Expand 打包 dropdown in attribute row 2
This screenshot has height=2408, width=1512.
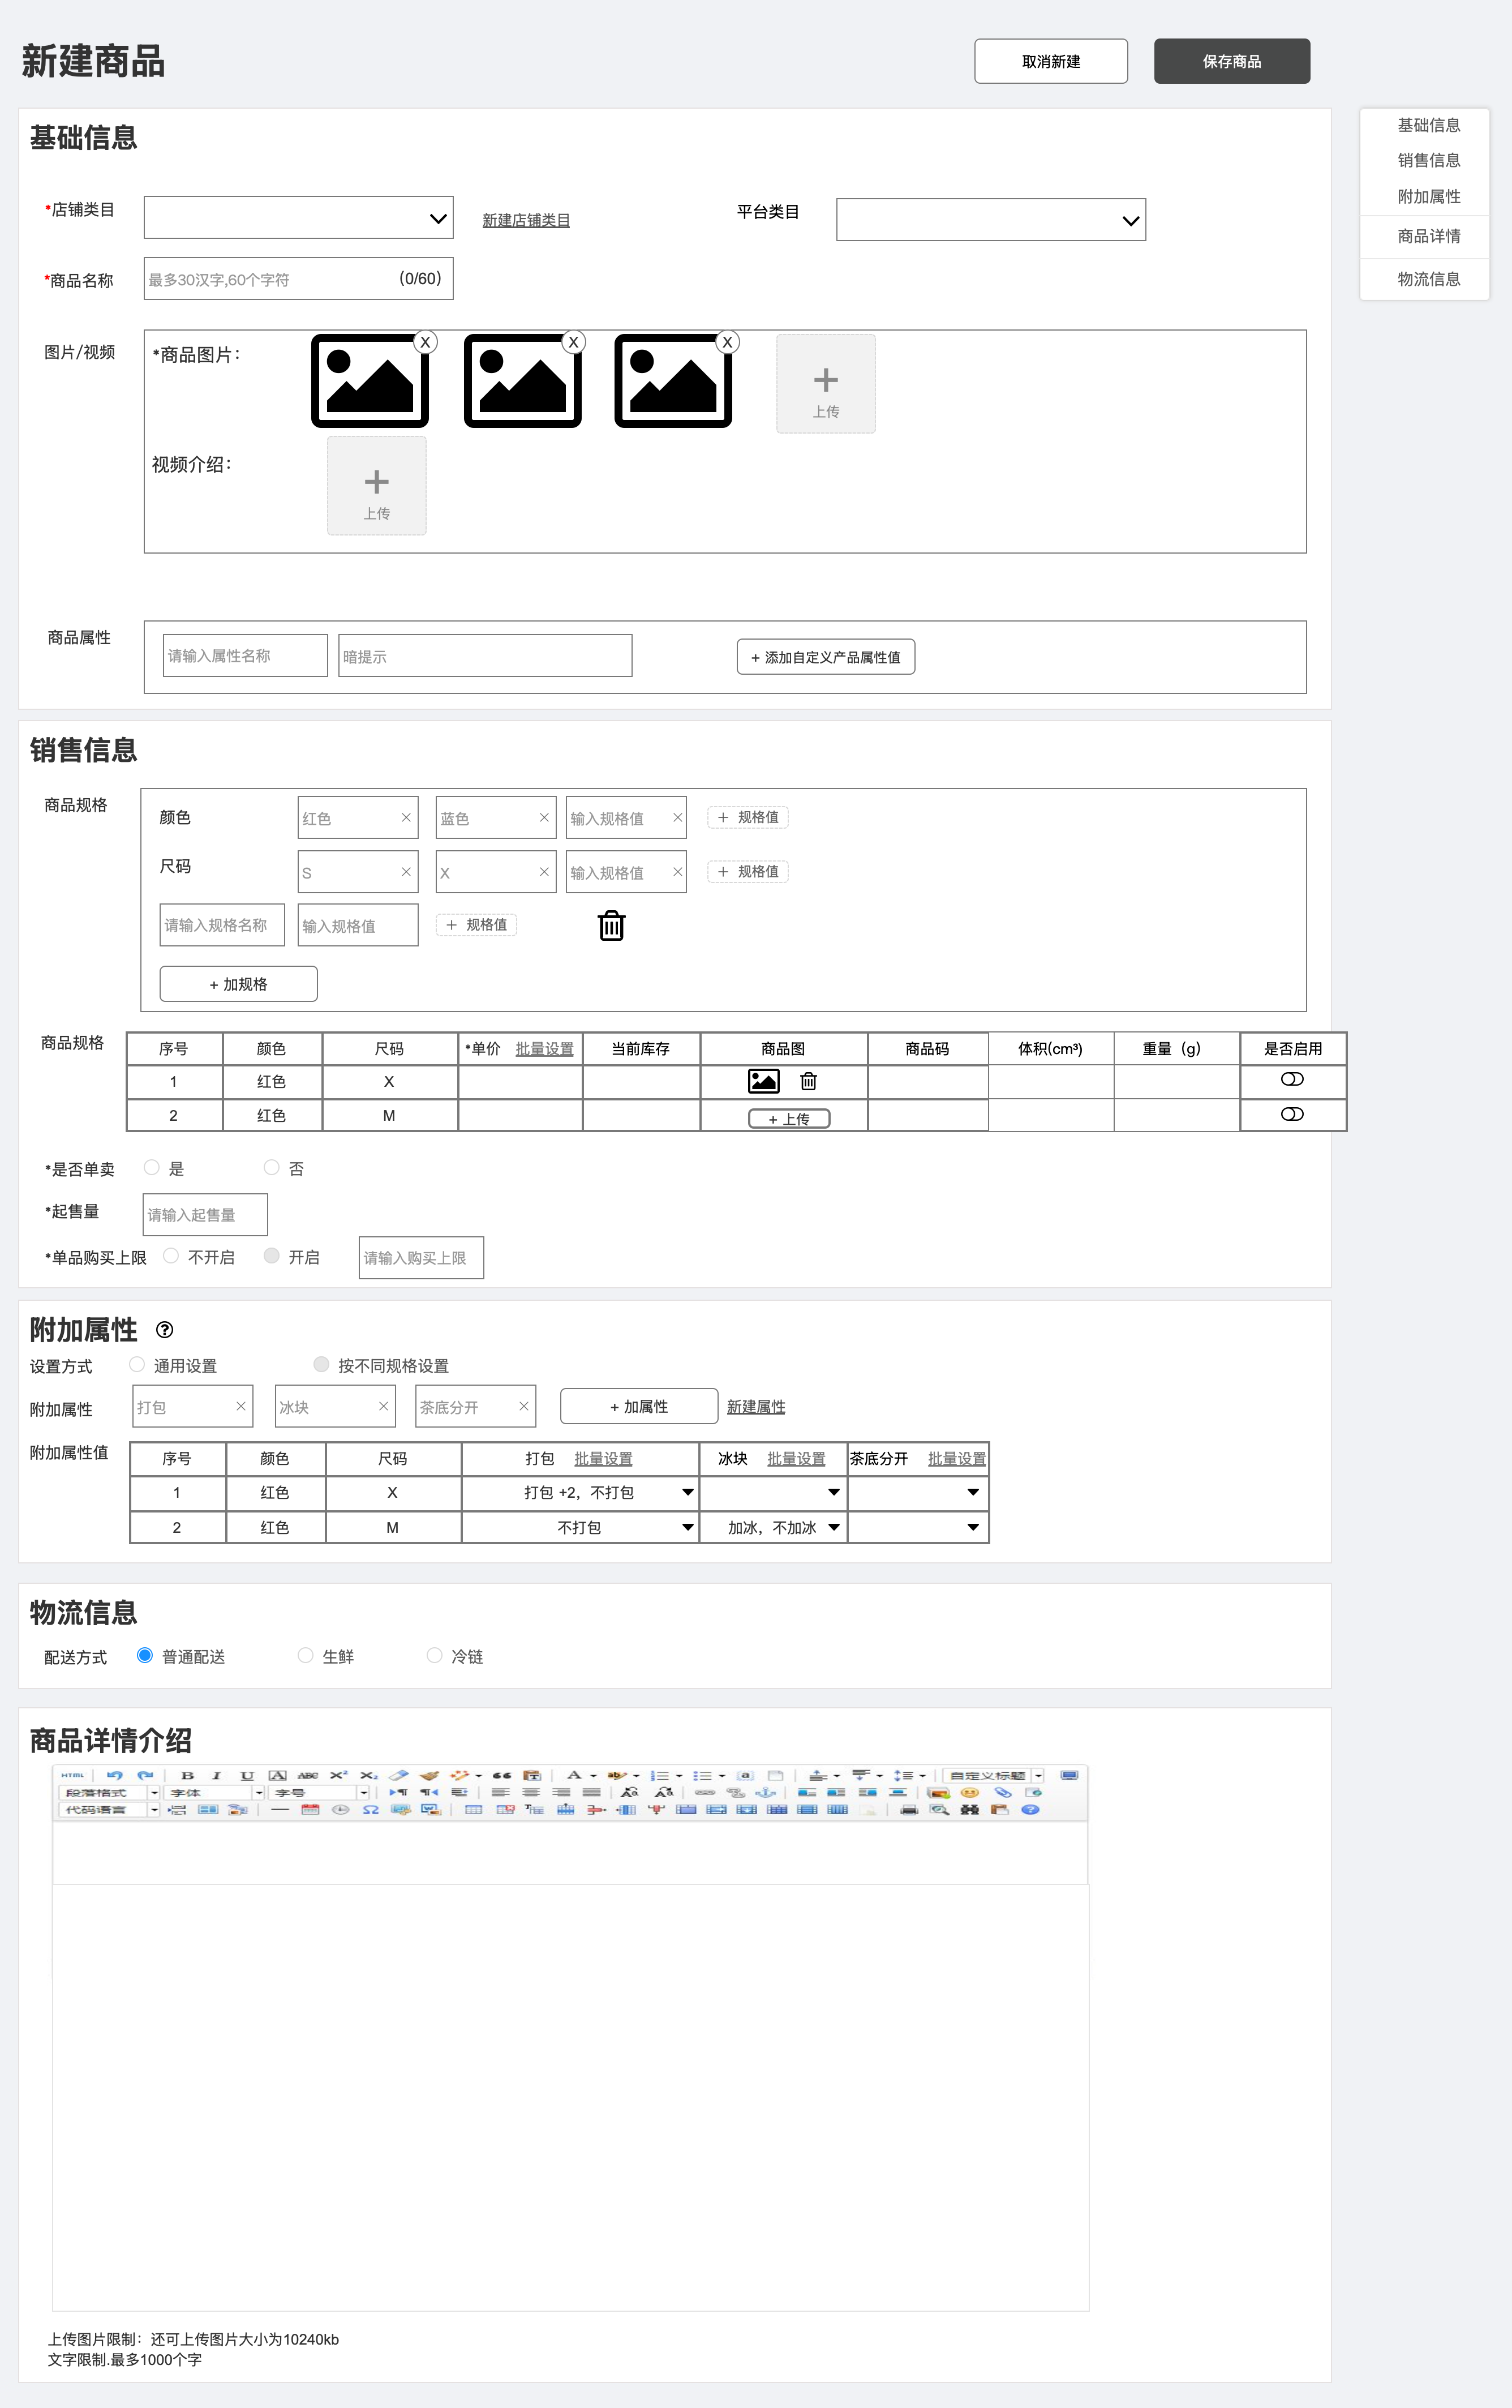click(688, 1527)
